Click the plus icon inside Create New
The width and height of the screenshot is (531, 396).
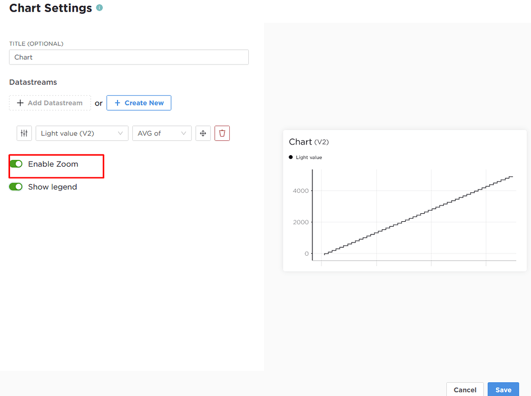coord(118,103)
